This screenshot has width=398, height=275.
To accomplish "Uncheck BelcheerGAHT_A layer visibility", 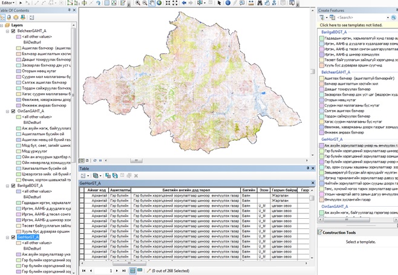I will tap(13, 31).
